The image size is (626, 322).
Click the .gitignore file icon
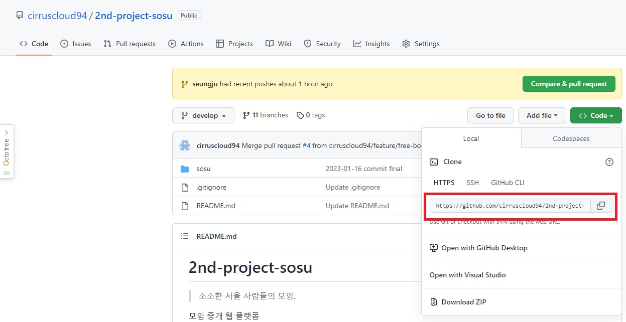pyautogui.click(x=185, y=187)
